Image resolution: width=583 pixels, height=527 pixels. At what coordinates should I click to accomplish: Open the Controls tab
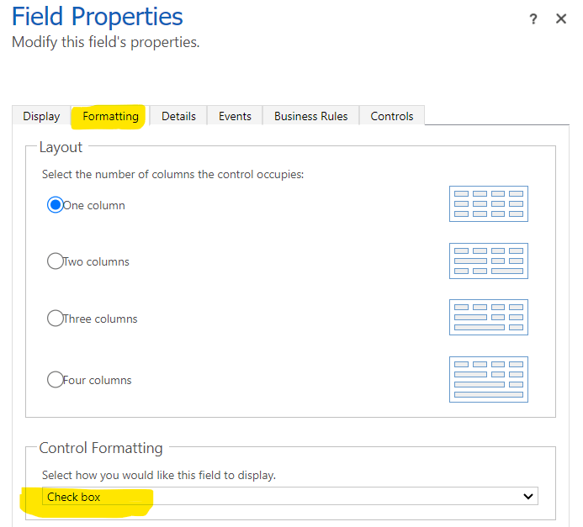tap(392, 116)
